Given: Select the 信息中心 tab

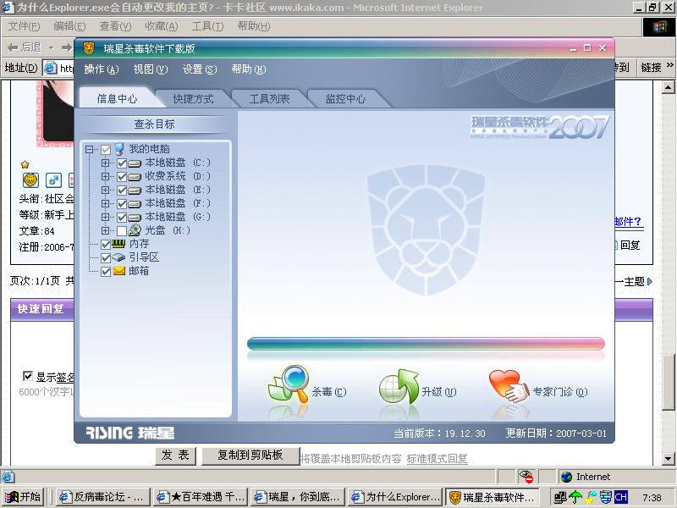Looking at the screenshot, I should (x=117, y=99).
